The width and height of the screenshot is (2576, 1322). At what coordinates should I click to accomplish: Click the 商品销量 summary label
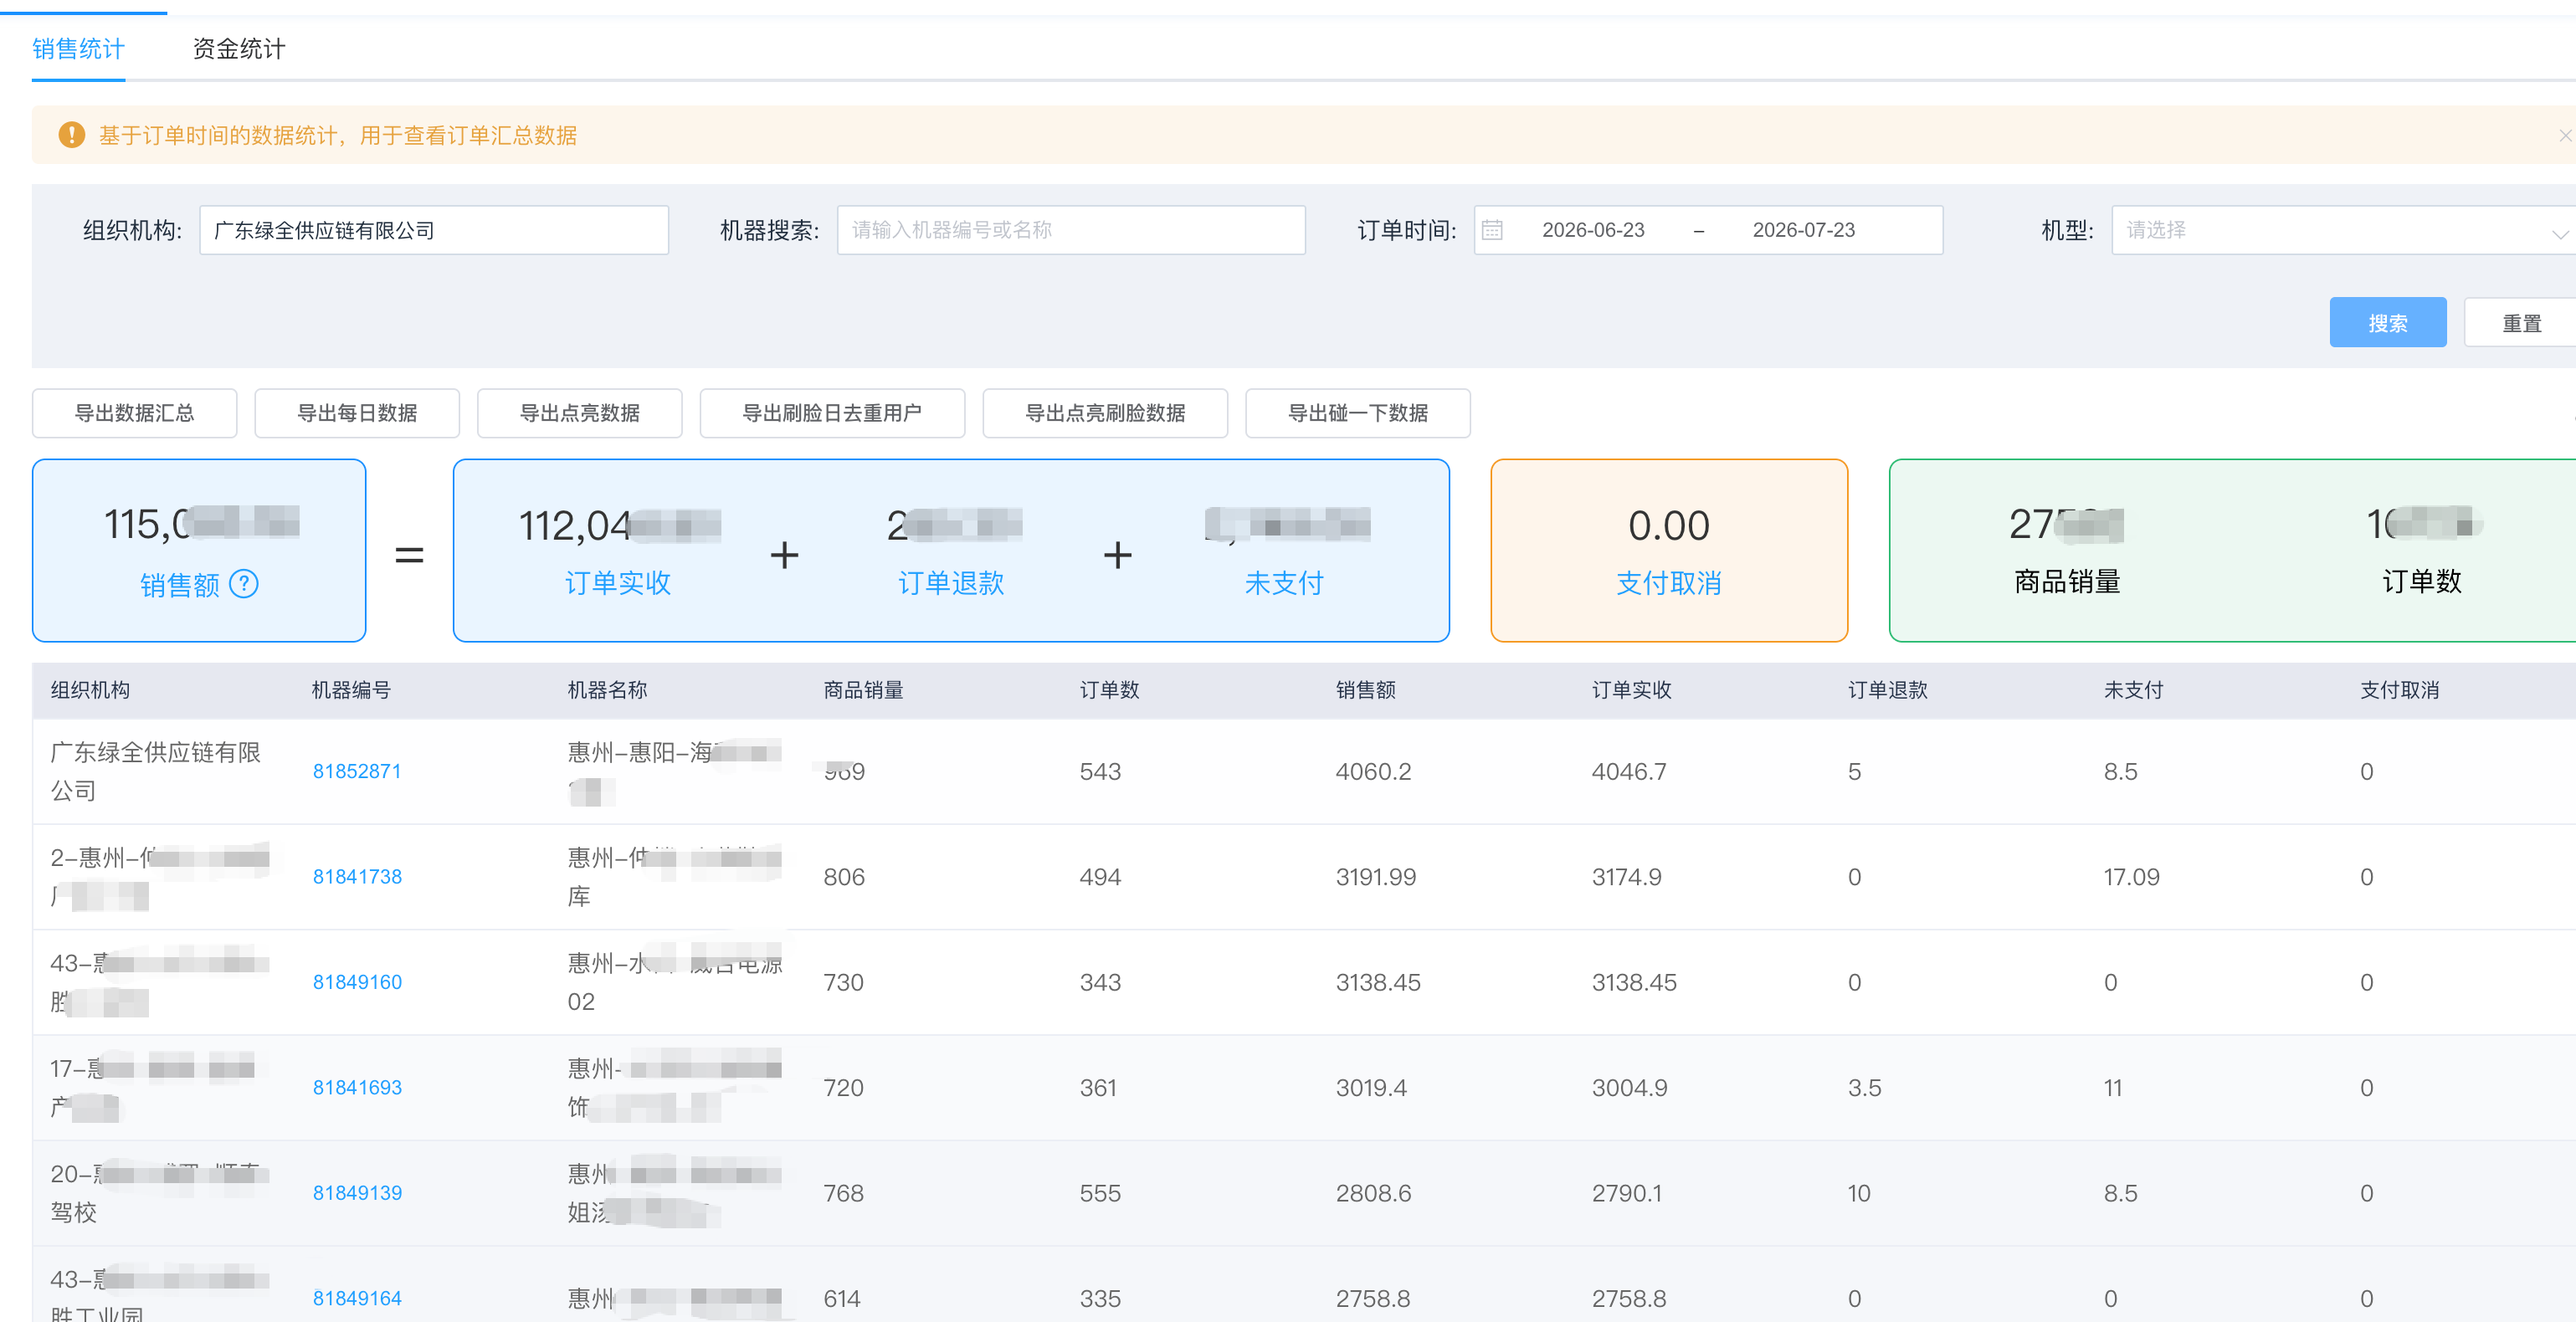[x=2067, y=581]
